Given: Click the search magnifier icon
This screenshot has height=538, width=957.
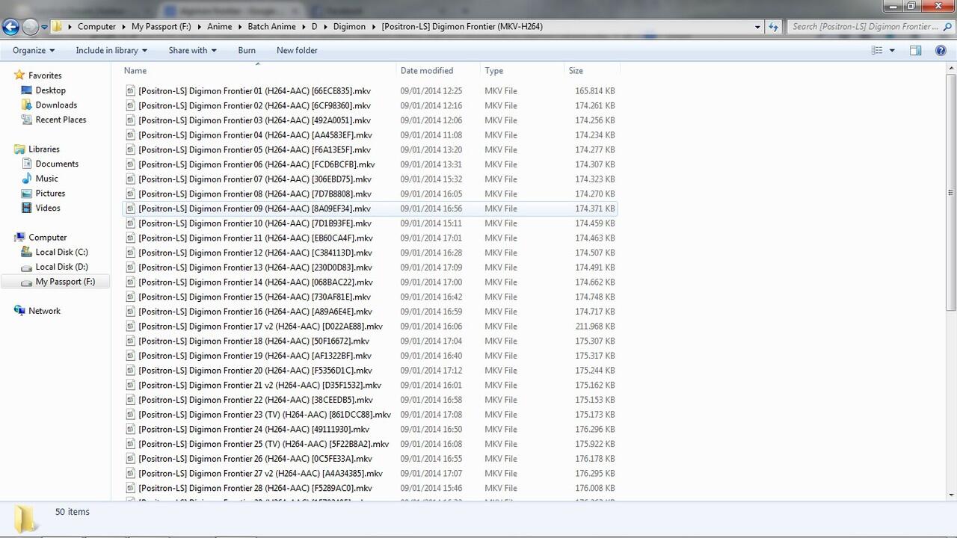Looking at the screenshot, I should pos(947,27).
